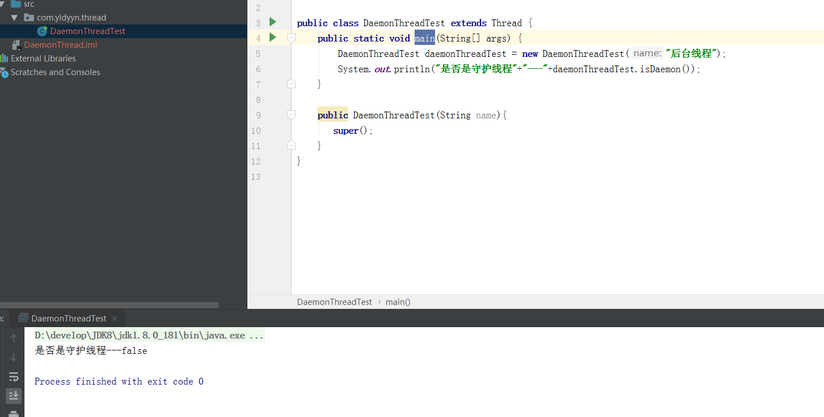824x417 pixels.
Task: Click main() in the editor breadcrumb
Action: 398,302
